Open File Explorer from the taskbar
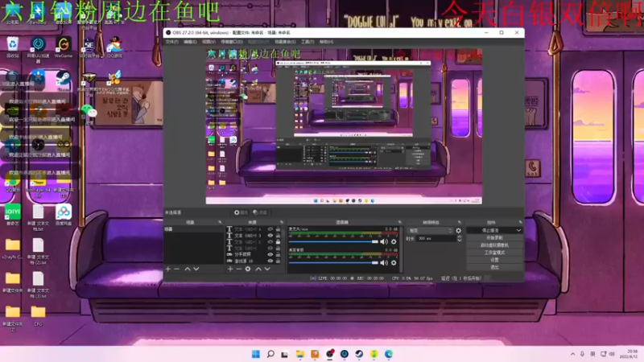 coord(299,354)
